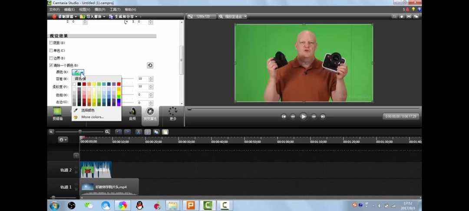Click the reset arrow icon beside Remove a color
The width and height of the screenshot is (469, 211).
point(150,66)
